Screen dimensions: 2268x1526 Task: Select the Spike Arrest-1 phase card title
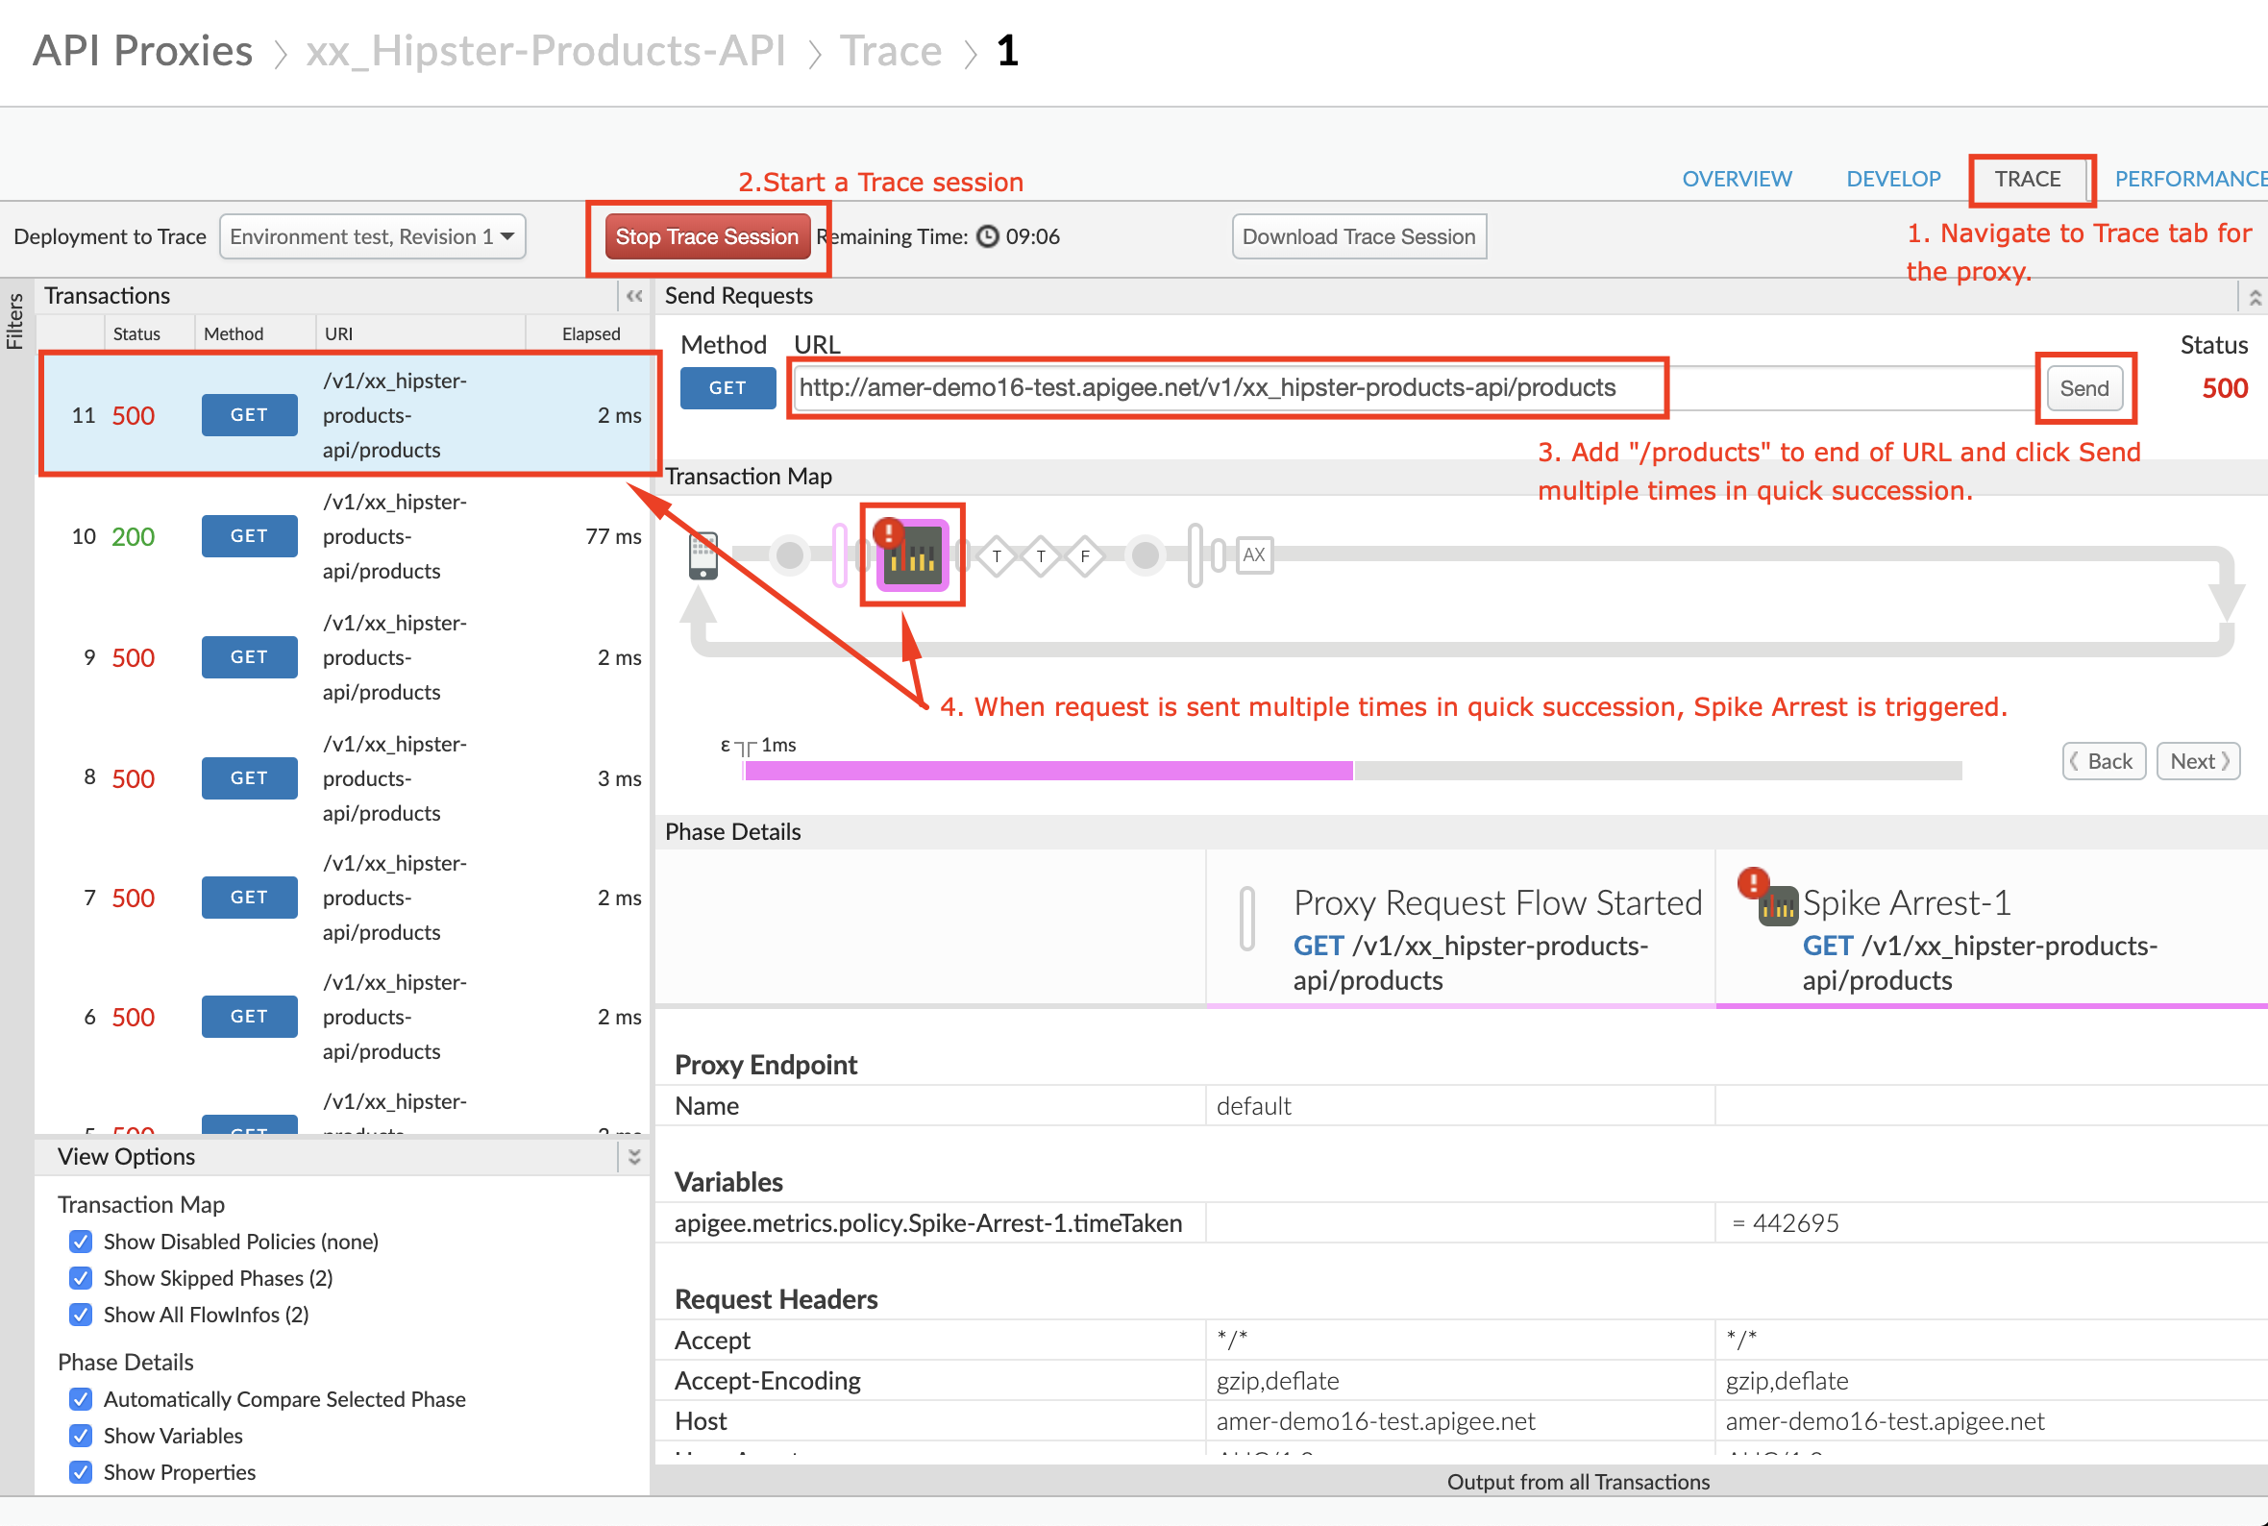[x=1905, y=903]
